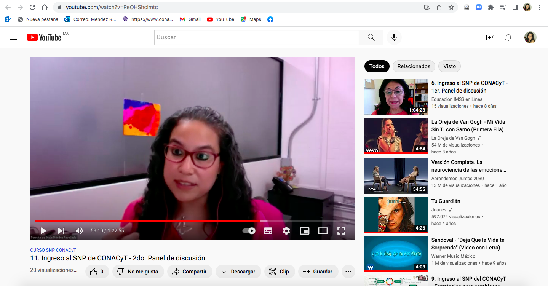
Task: Open notifications bell
Action: [x=508, y=37]
